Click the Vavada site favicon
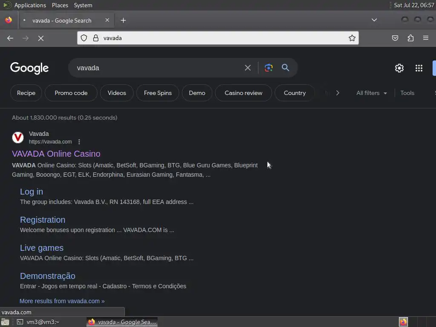Image resolution: width=436 pixels, height=327 pixels. click(x=18, y=138)
